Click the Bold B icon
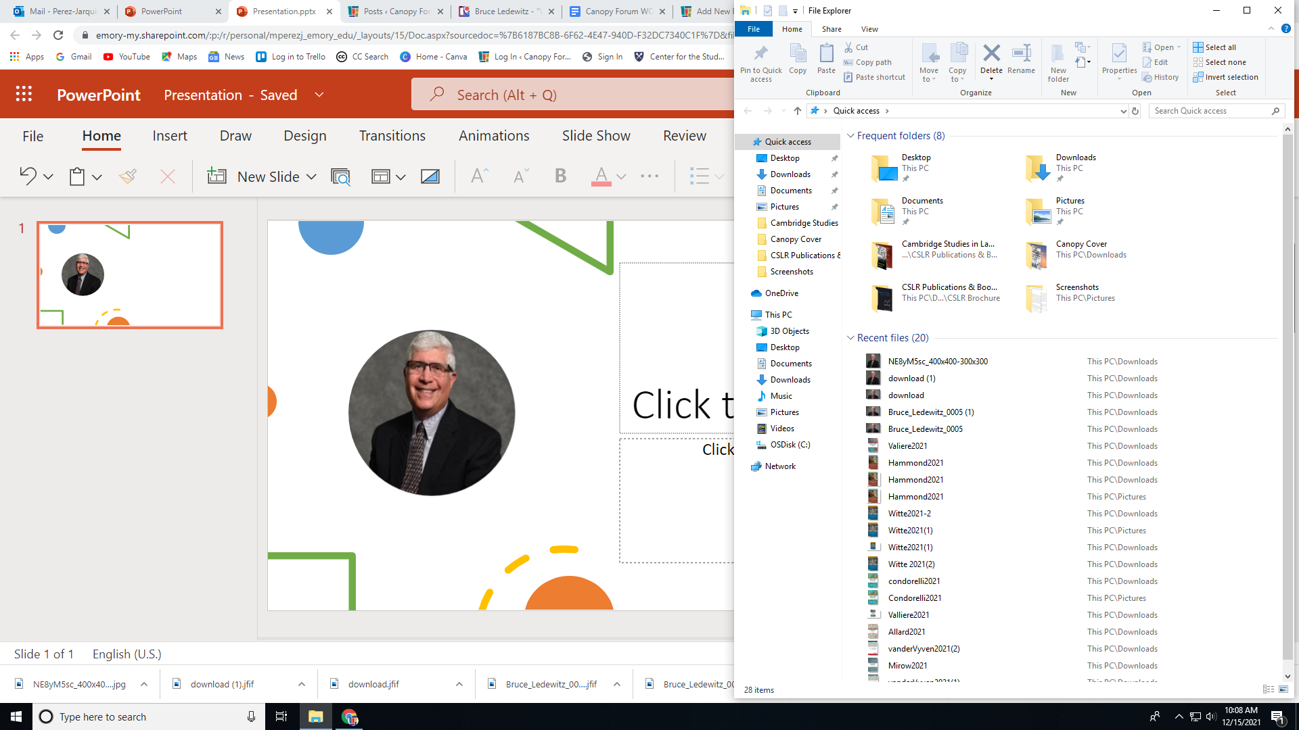The height and width of the screenshot is (730, 1299). click(x=560, y=176)
